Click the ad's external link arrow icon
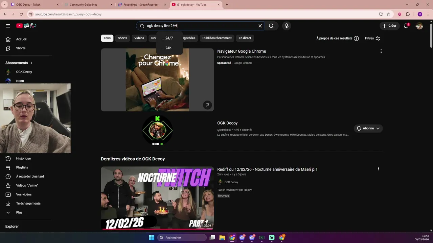Image resolution: width=433 pixels, height=243 pixels. [x=207, y=105]
